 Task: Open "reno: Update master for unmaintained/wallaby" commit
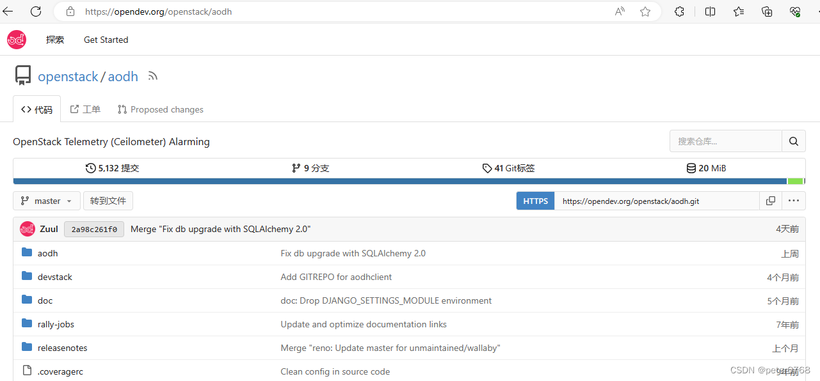[x=390, y=348]
